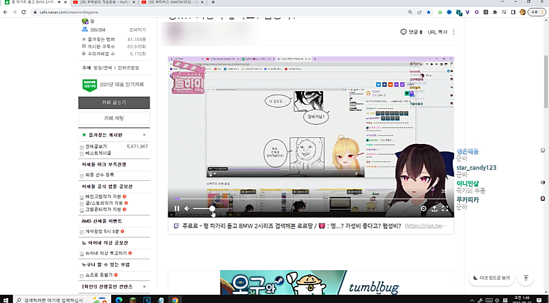Click the Chrome profile avatar

tap(523, 12)
